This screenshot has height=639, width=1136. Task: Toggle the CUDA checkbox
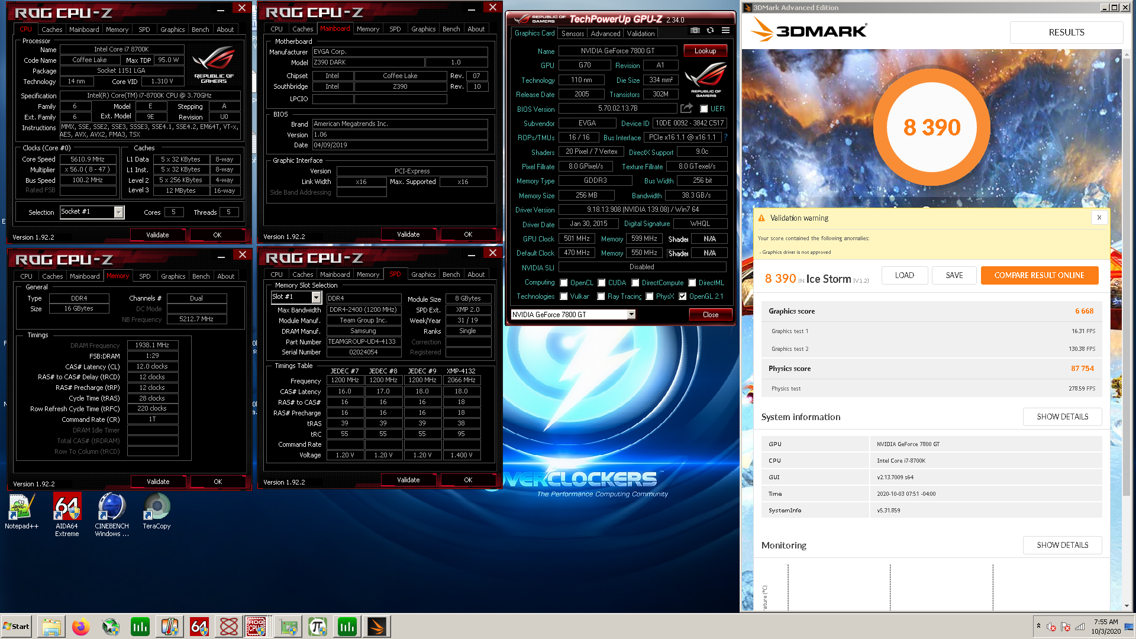(602, 283)
